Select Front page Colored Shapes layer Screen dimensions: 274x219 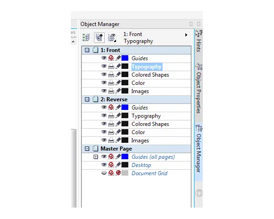click(x=150, y=75)
